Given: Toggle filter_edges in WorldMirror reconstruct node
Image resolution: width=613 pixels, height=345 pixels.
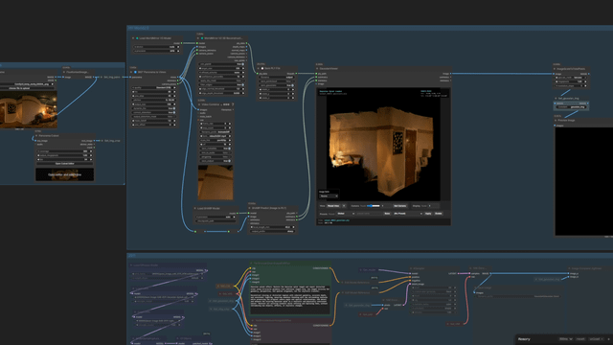Looking at the screenshot, I should [x=221, y=84].
